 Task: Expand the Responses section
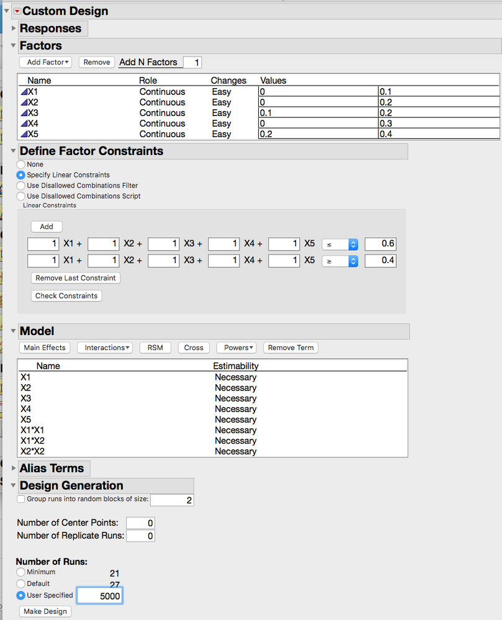pos(14,29)
